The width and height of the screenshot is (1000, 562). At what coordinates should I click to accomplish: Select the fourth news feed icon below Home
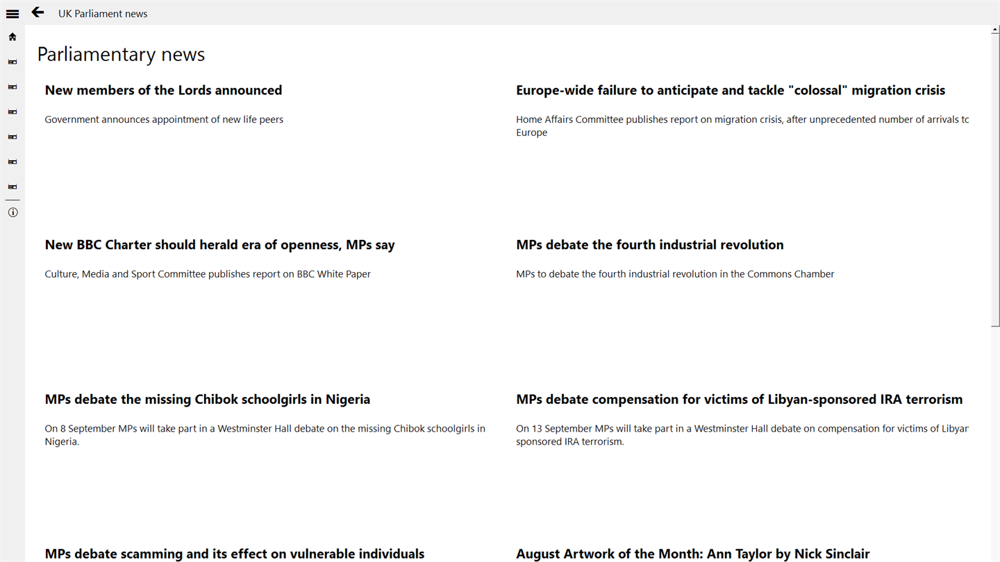(12, 137)
